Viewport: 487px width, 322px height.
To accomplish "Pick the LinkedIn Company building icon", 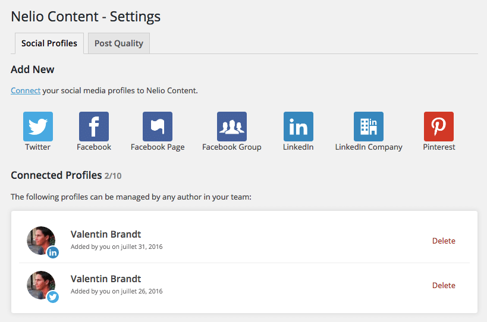I will (x=369, y=127).
